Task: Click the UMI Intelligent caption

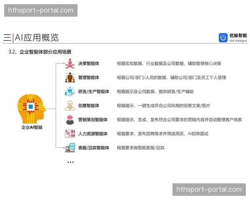Action: (238, 41)
